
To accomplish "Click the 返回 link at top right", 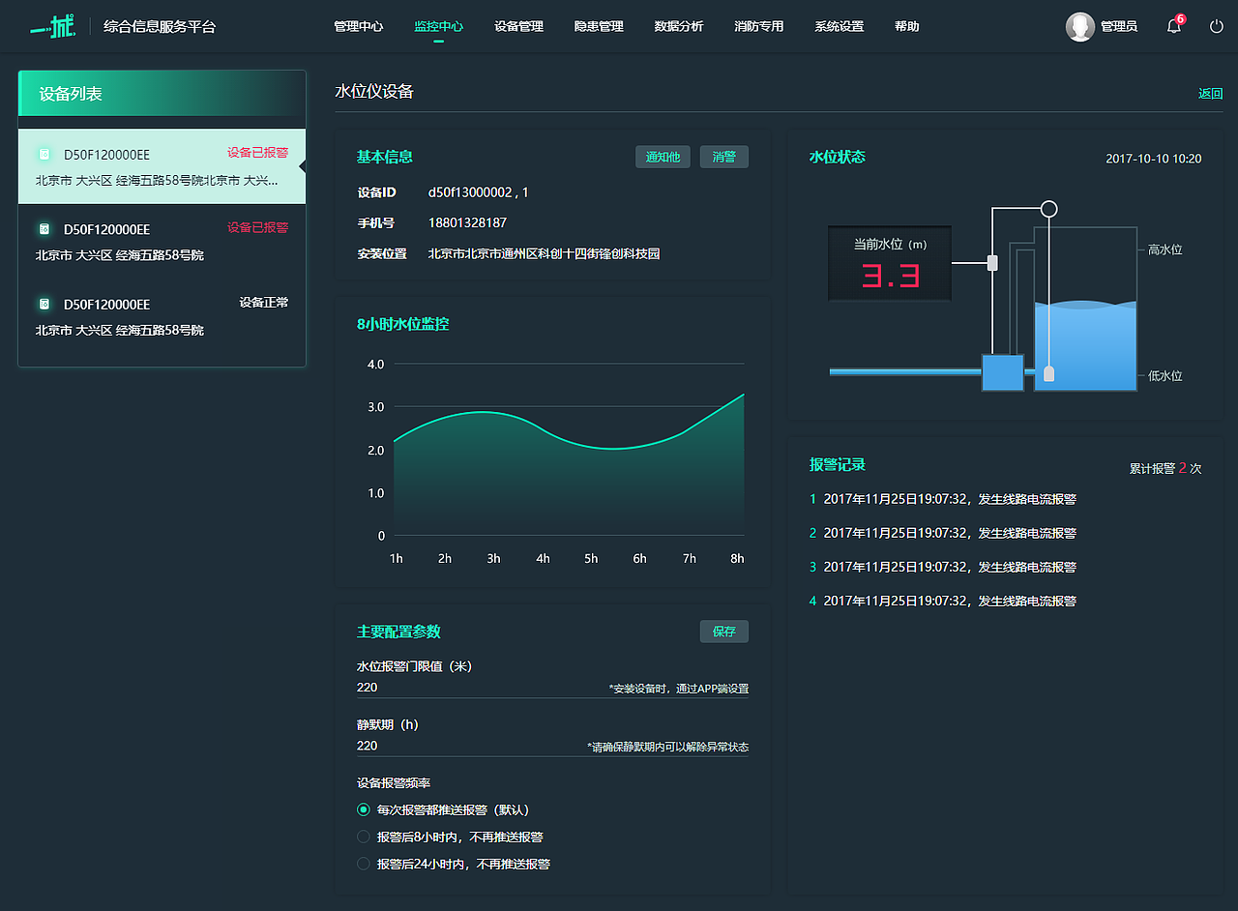I will [x=1209, y=93].
